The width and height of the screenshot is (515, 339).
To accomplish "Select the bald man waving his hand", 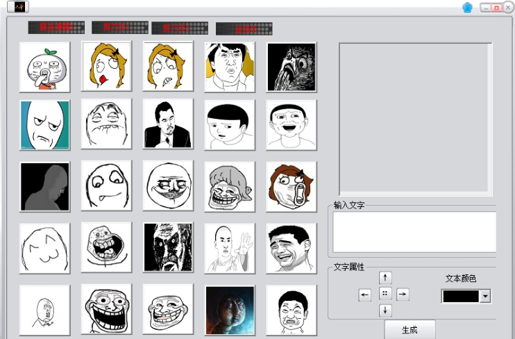I will tap(230, 248).
